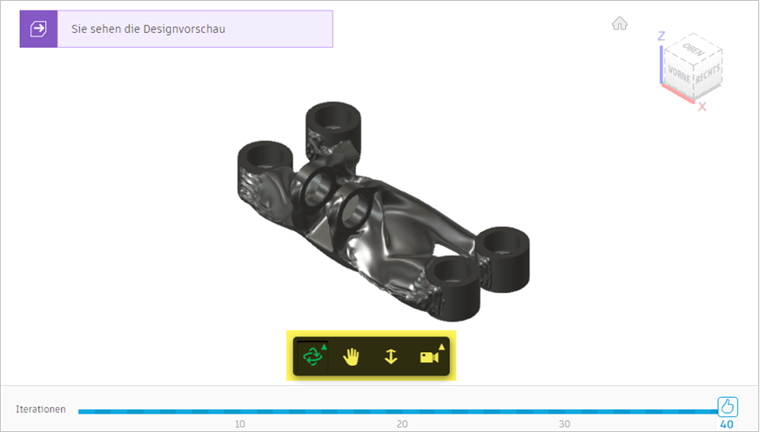Click the purple exit preview arrow icon
This screenshot has width=760, height=432.
point(38,29)
